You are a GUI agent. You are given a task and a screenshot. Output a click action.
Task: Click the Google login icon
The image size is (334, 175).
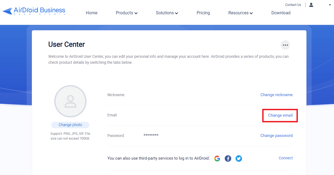point(217,159)
